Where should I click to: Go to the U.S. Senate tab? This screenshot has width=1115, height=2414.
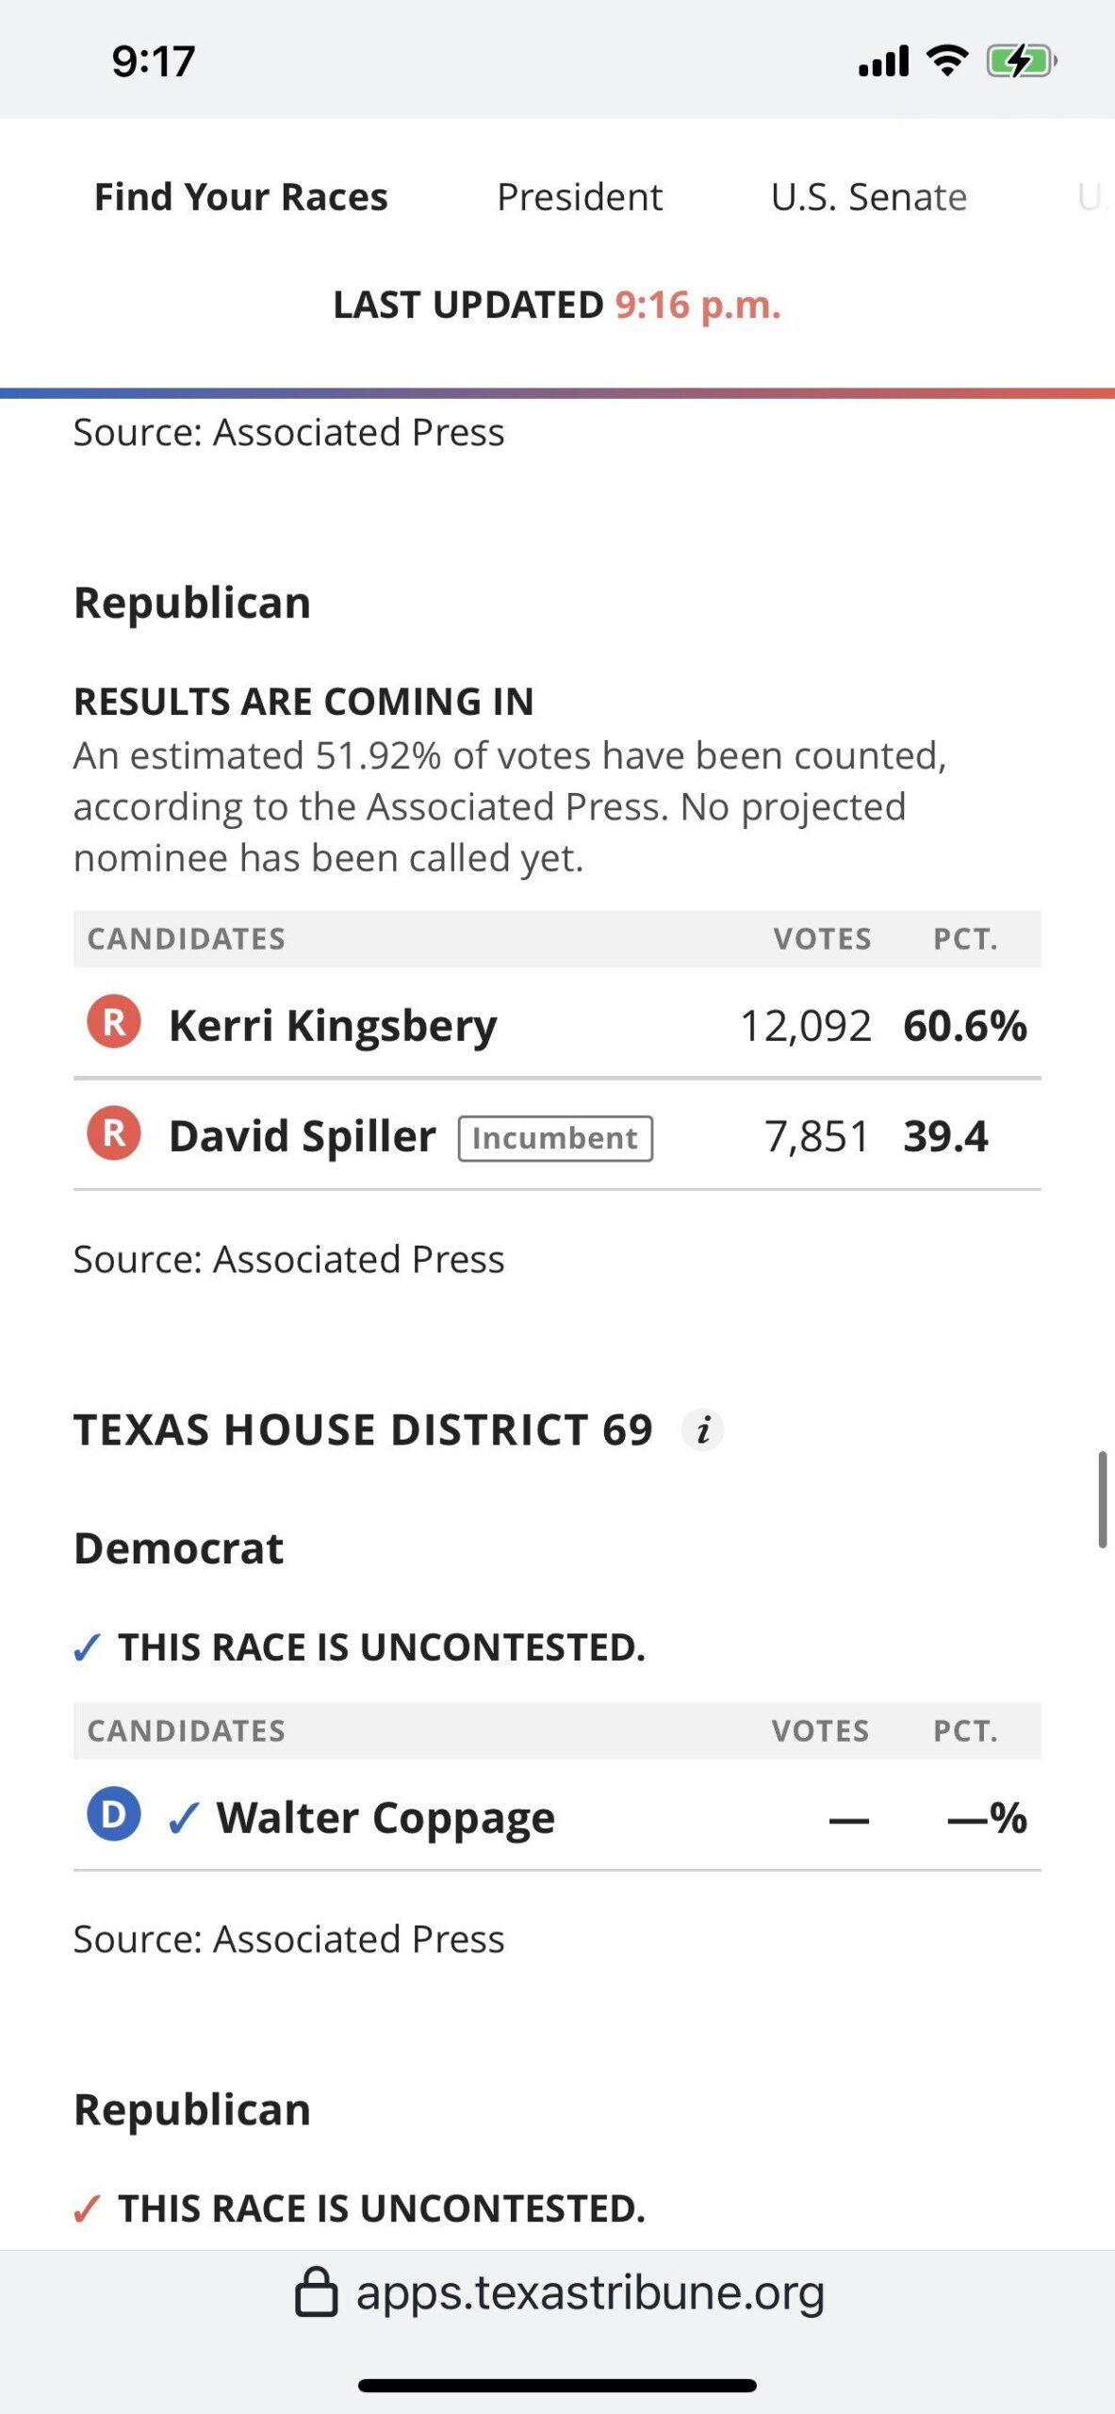[868, 197]
